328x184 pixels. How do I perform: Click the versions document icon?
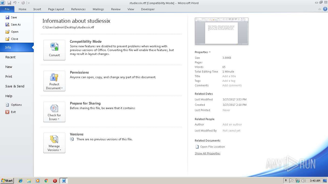point(72,139)
